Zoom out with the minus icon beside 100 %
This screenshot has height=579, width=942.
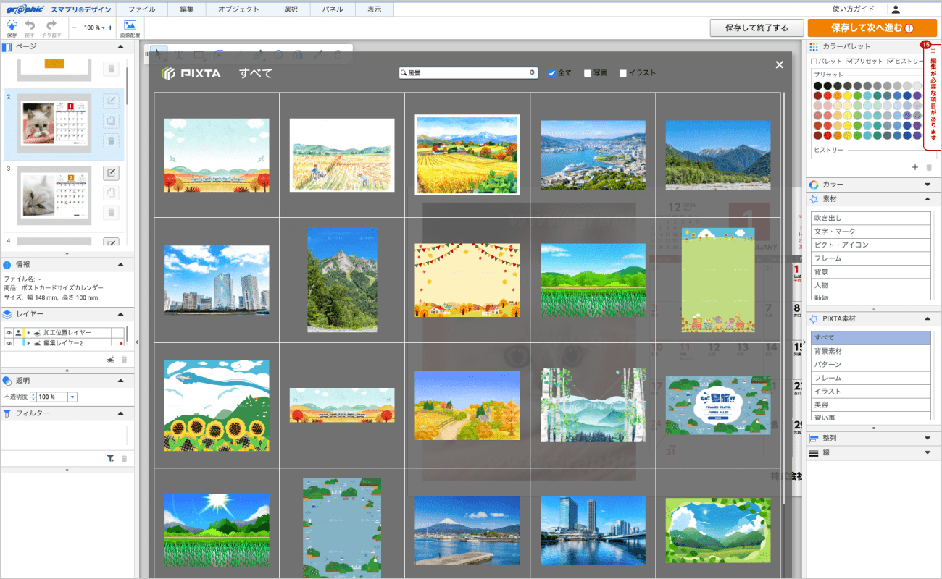[75, 28]
